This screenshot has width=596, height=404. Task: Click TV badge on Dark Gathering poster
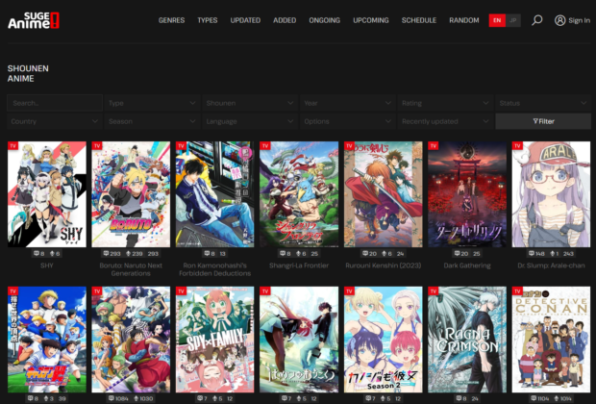[435, 145]
